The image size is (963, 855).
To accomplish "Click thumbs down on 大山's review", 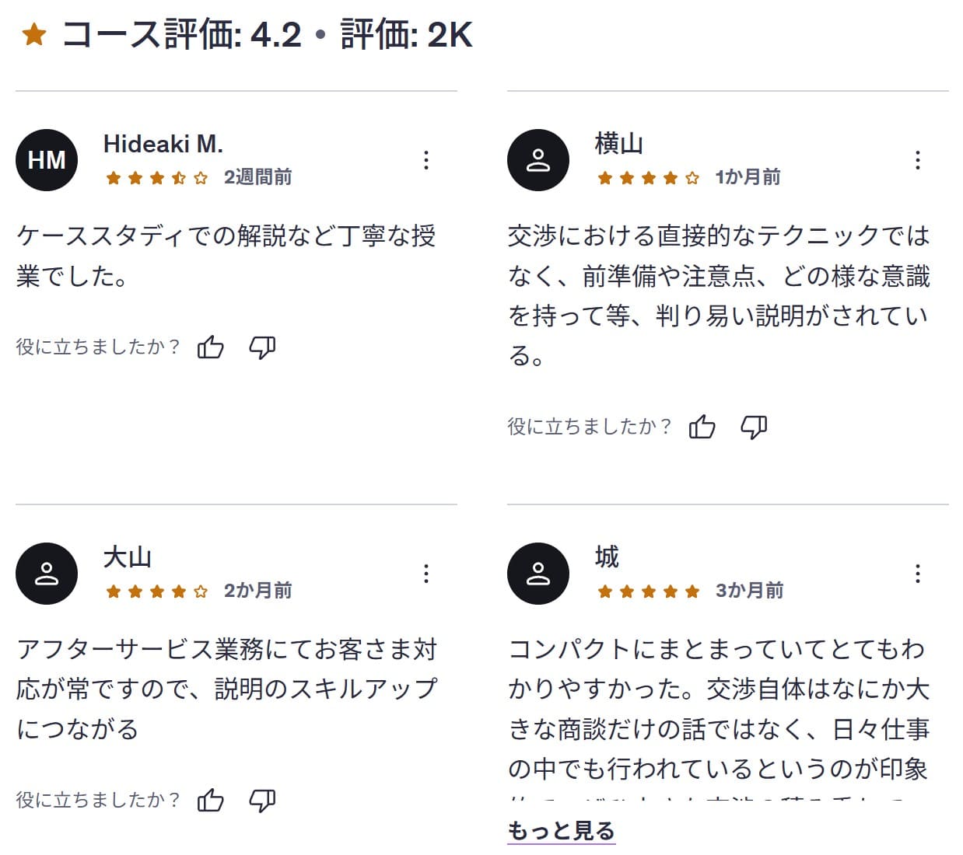I will pyautogui.click(x=262, y=801).
